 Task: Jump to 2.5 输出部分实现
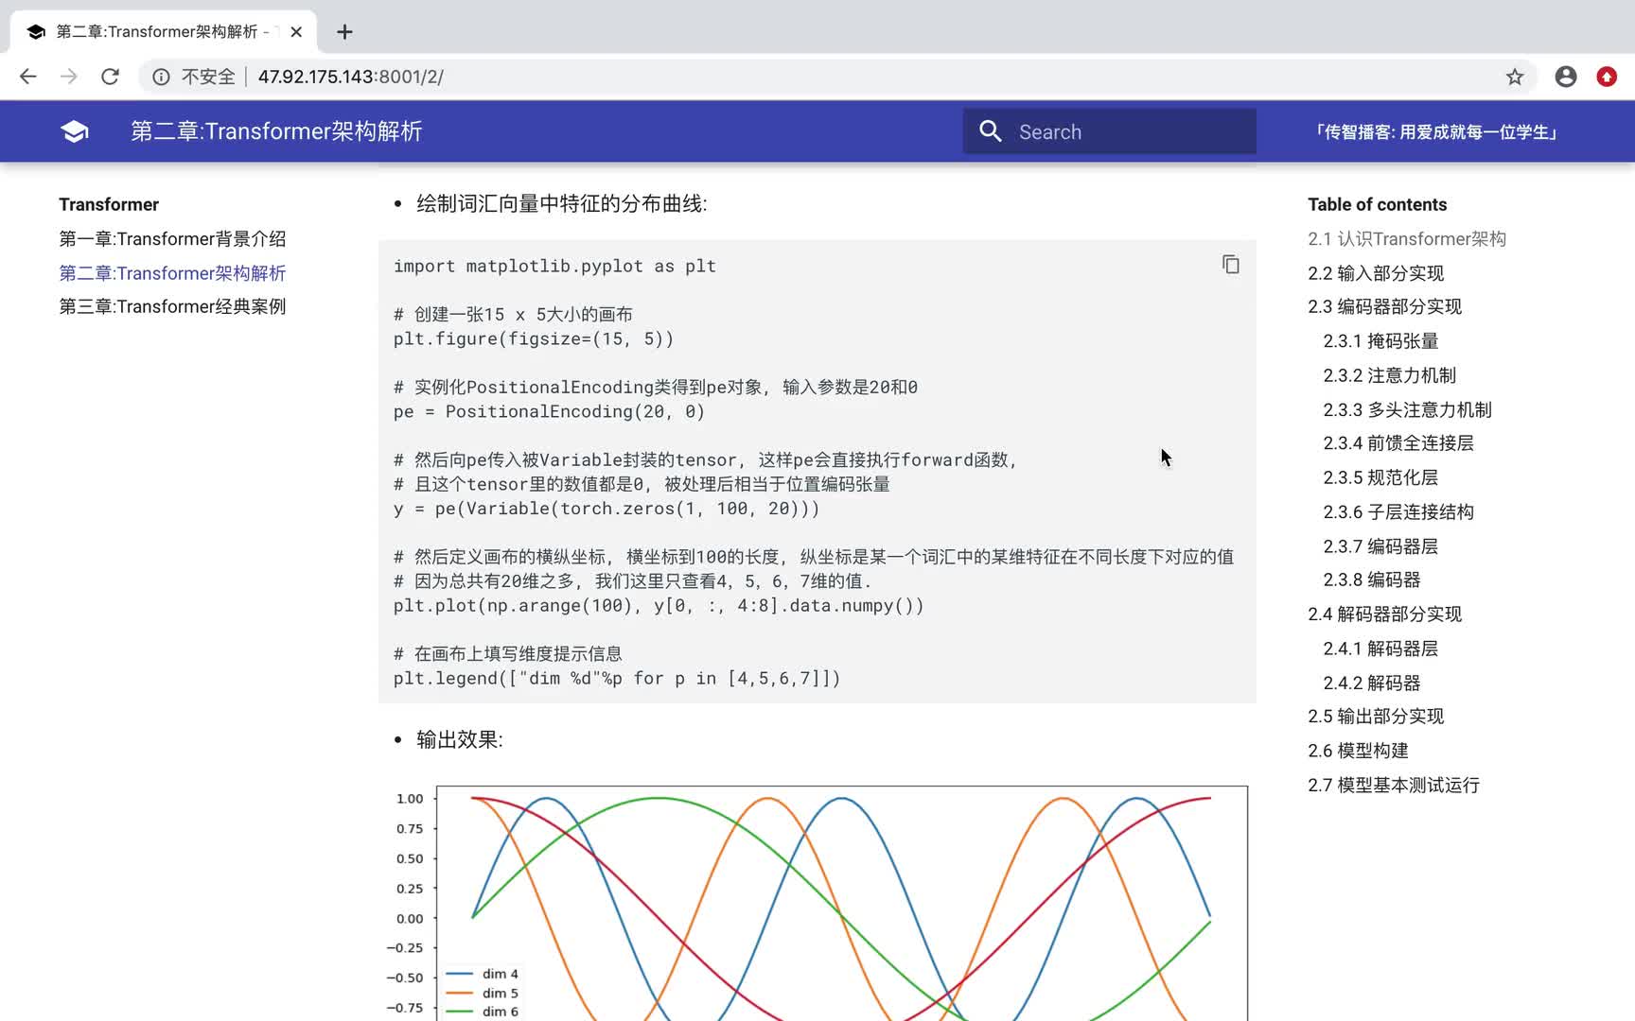tap(1376, 717)
